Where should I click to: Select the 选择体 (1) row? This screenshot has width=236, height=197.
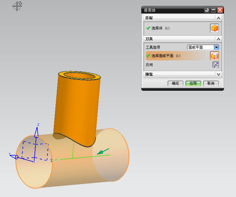click(182, 28)
